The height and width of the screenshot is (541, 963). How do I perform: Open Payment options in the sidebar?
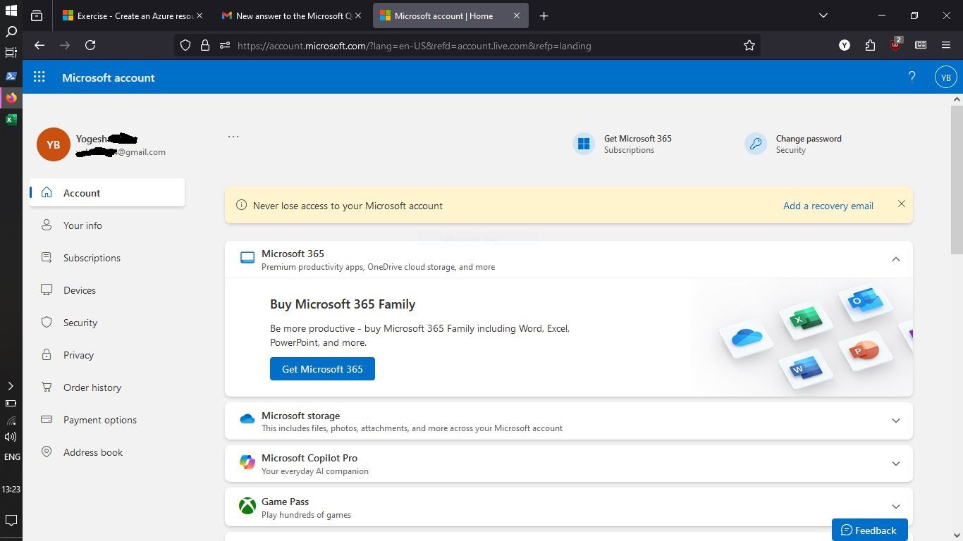[x=107, y=420]
